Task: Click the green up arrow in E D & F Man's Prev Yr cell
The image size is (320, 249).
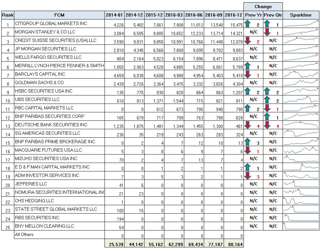Action: point(247,168)
